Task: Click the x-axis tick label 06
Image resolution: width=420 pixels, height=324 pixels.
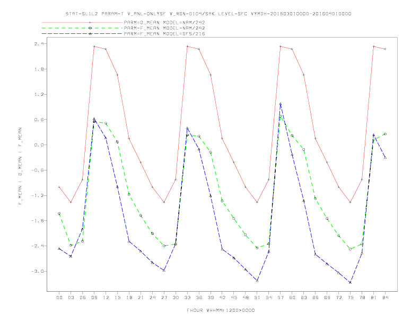Action: pyautogui.click(x=83, y=298)
